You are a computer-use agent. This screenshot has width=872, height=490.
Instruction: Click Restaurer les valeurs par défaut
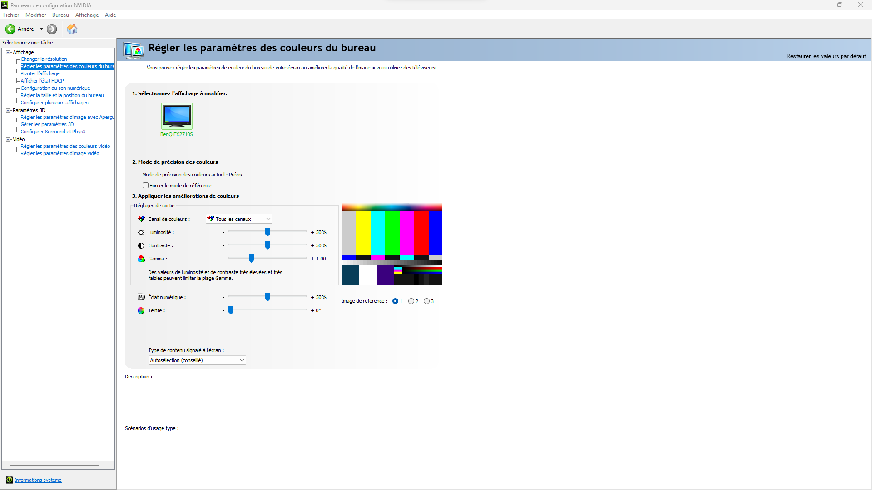825,56
